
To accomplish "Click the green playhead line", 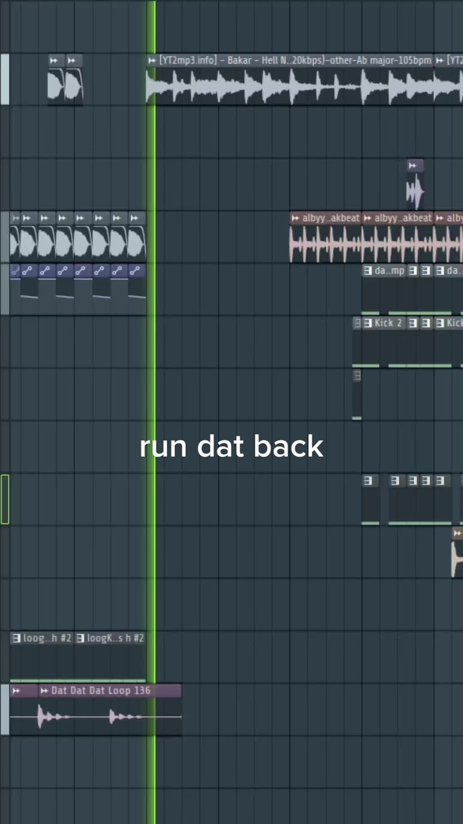I will [x=151, y=412].
